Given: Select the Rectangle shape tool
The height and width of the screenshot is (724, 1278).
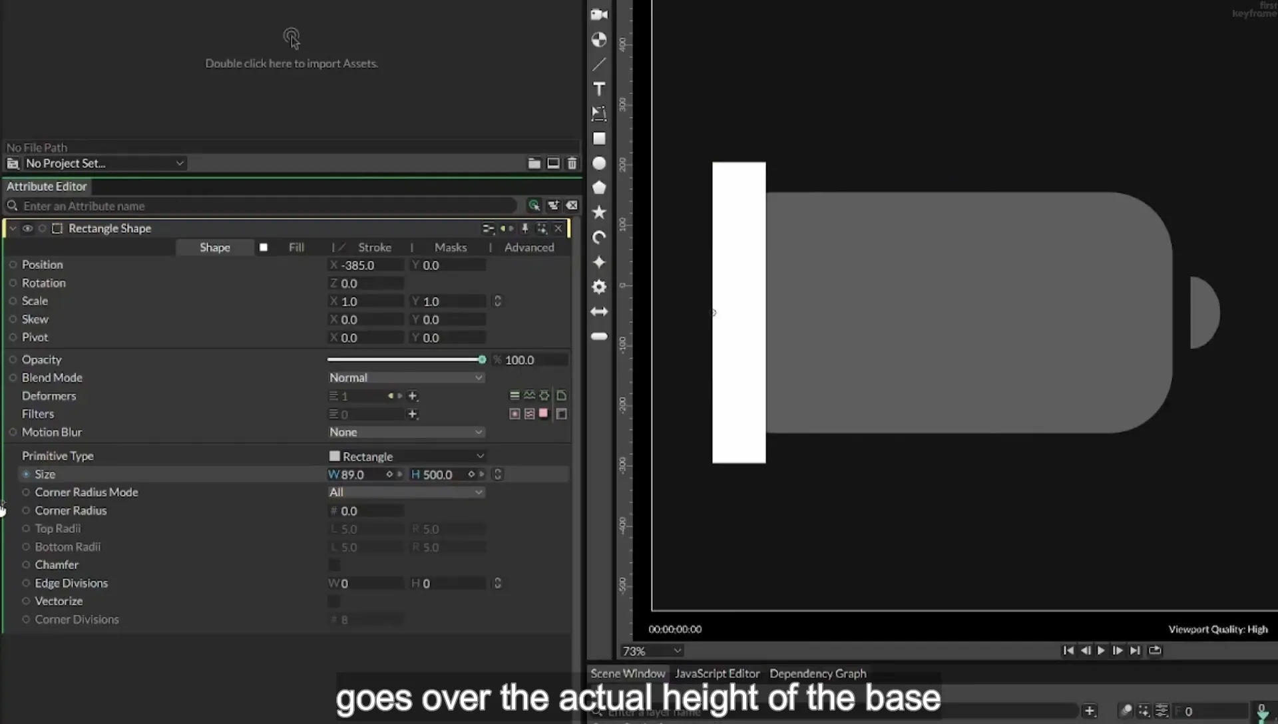Looking at the screenshot, I should (599, 138).
